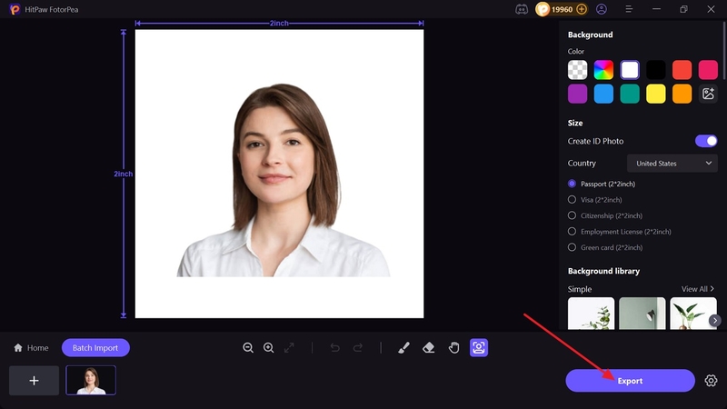
Task: Choose transparent checkered background swatch
Action: pos(577,70)
